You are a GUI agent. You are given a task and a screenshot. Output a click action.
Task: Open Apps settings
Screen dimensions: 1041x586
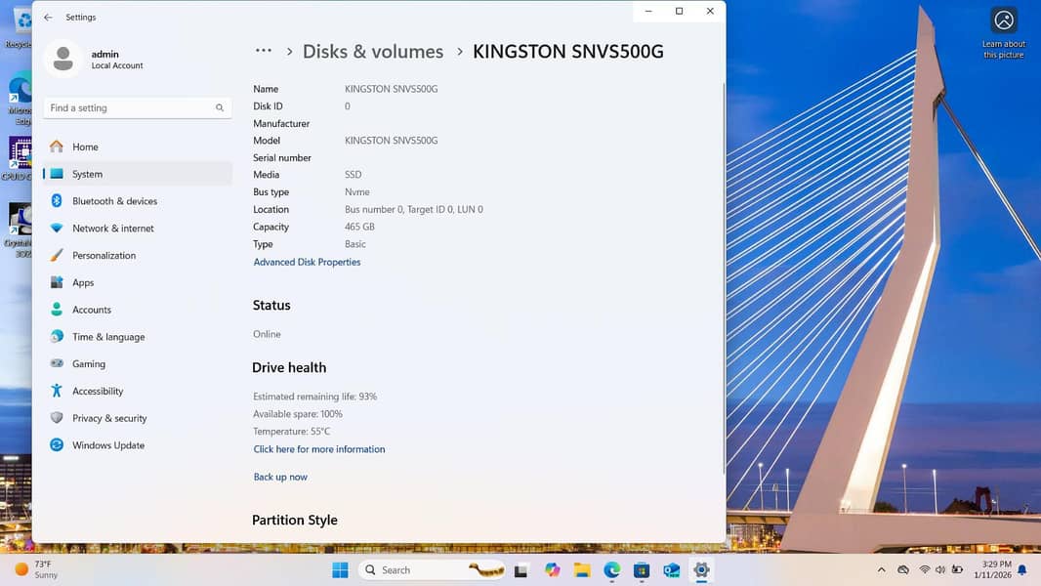[x=89, y=282]
